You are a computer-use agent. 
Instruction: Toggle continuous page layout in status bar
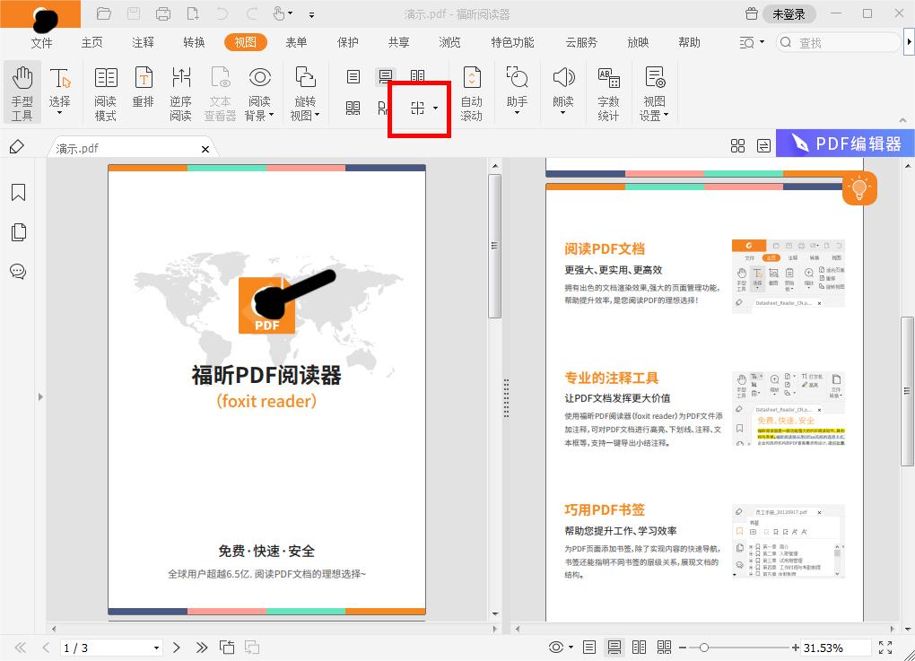coord(614,647)
